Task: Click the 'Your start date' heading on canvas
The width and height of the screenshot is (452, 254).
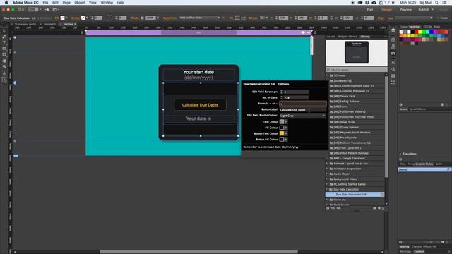Action: point(198,72)
